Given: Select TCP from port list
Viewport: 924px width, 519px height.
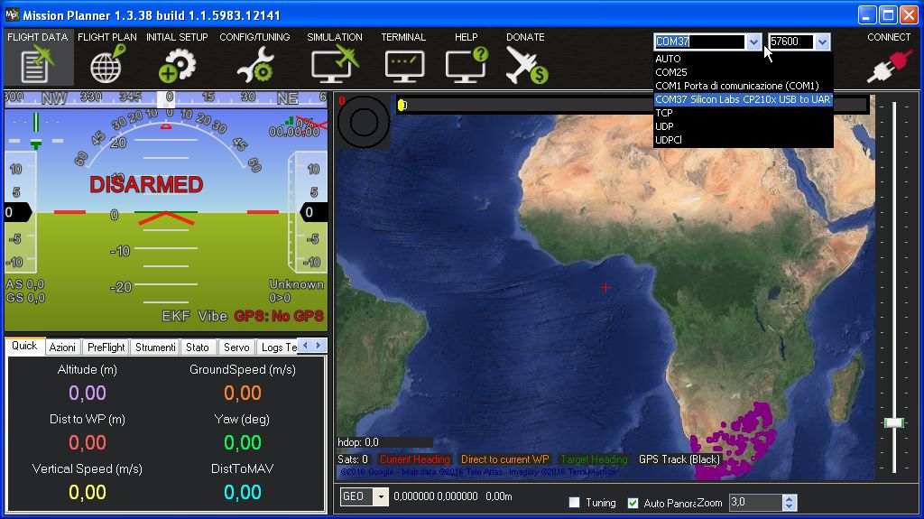Looking at the screenshot, I should [x=743, y=113].
